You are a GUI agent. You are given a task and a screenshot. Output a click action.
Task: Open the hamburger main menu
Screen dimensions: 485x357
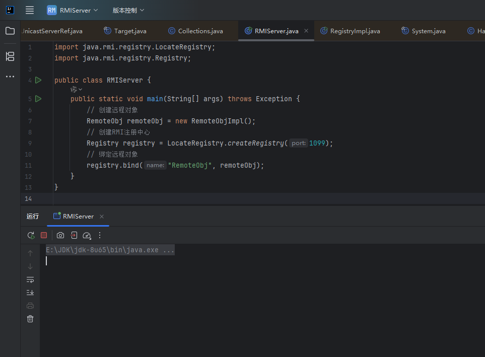click(x=30, y=10)
